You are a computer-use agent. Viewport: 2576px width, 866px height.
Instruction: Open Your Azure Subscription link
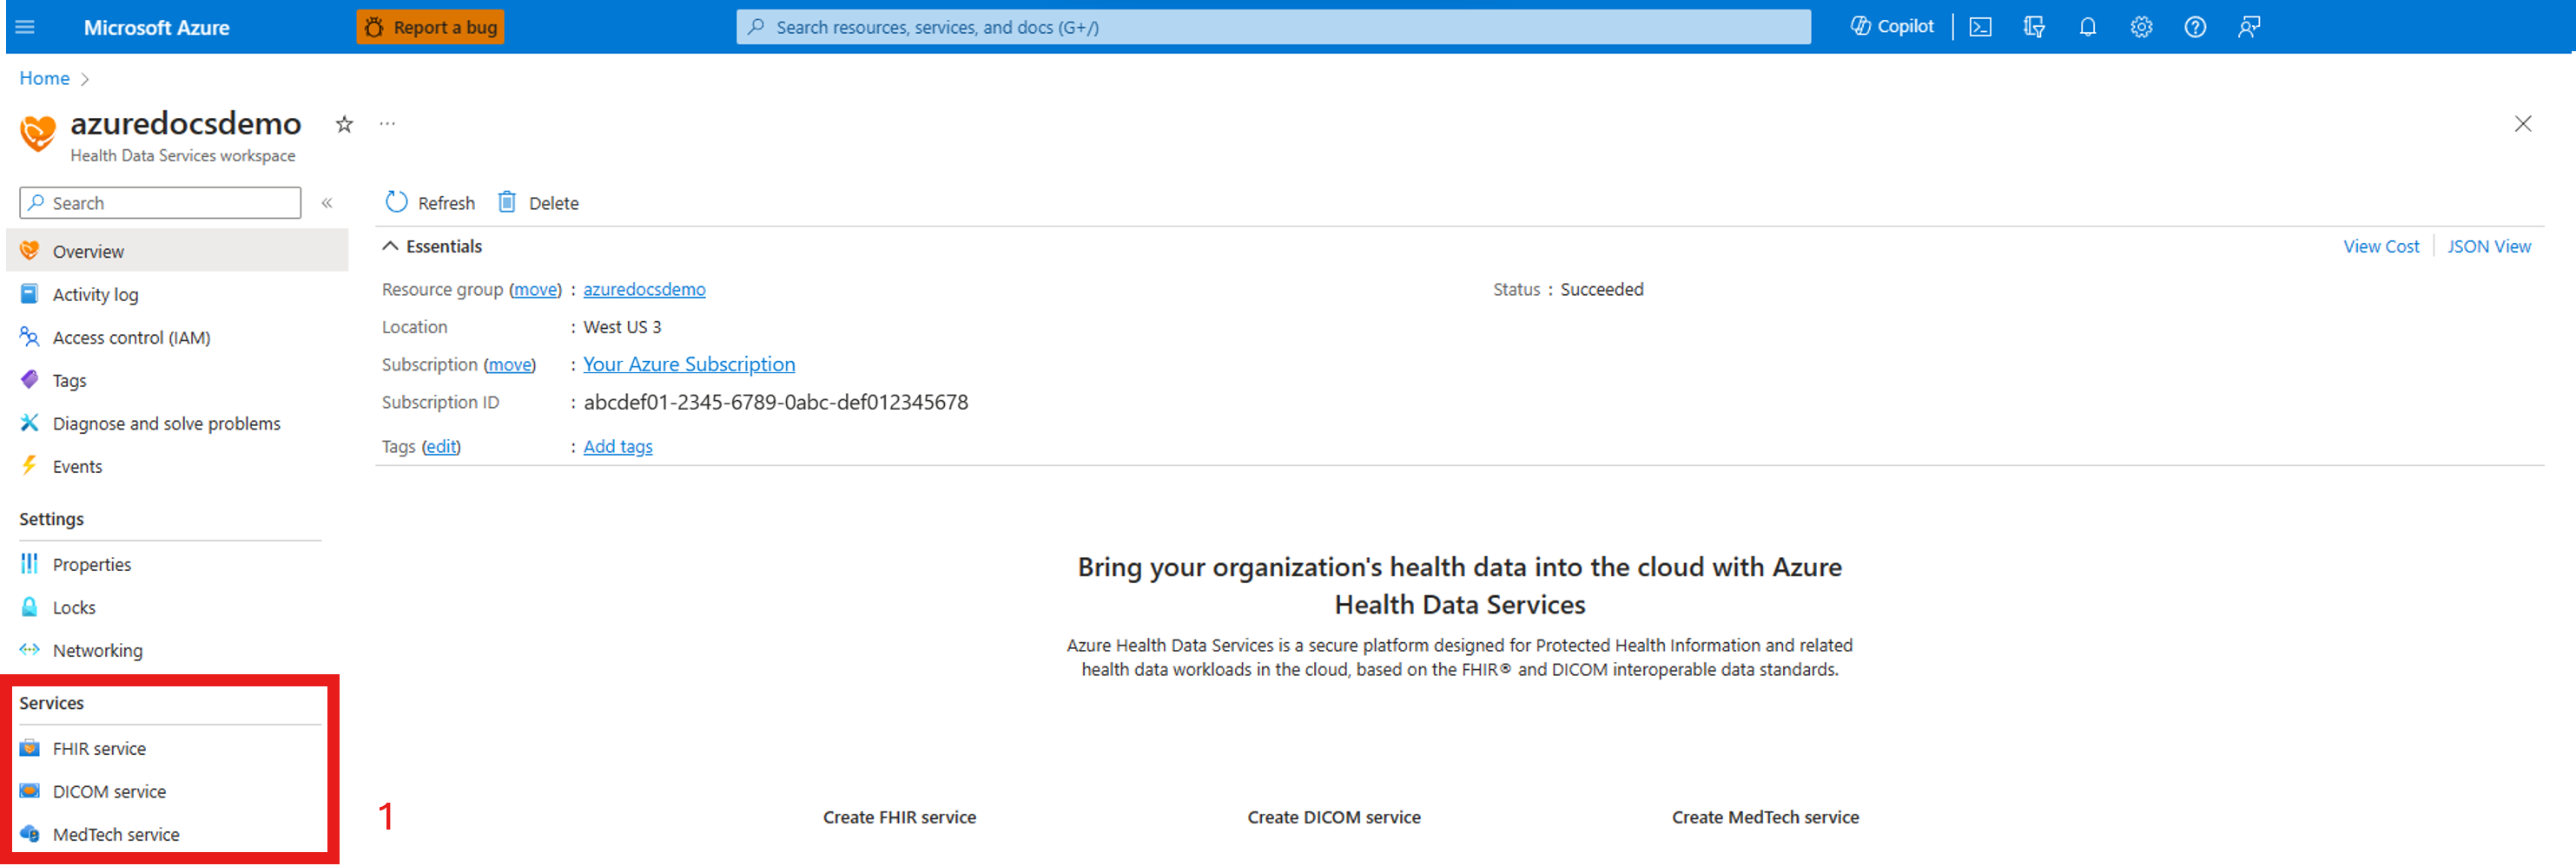[689, 364]
